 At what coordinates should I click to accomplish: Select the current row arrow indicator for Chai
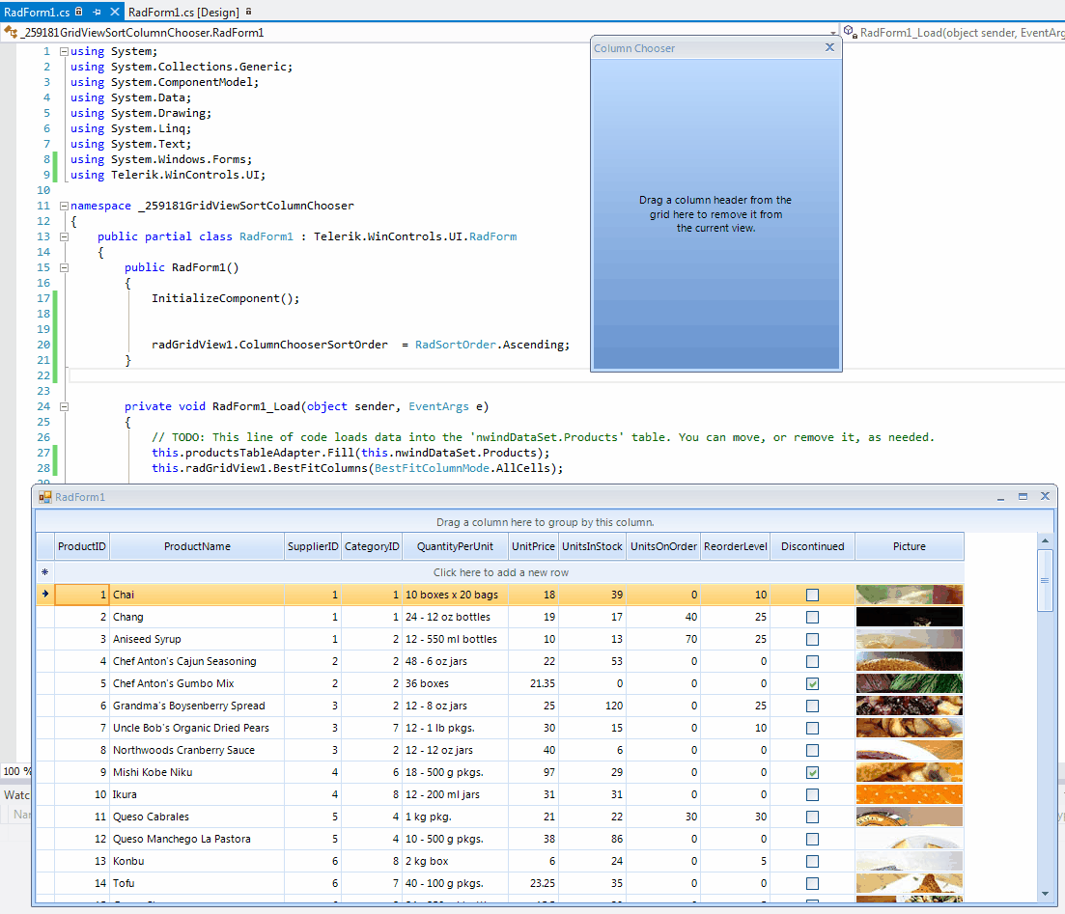[x=44, y=595]
